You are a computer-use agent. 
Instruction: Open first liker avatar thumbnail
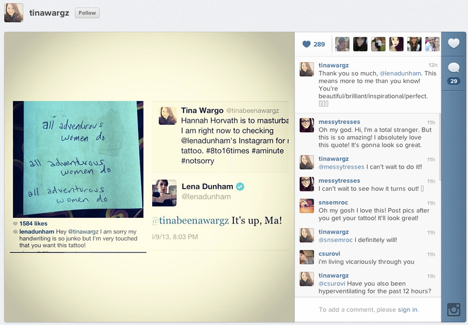point(342,44)
